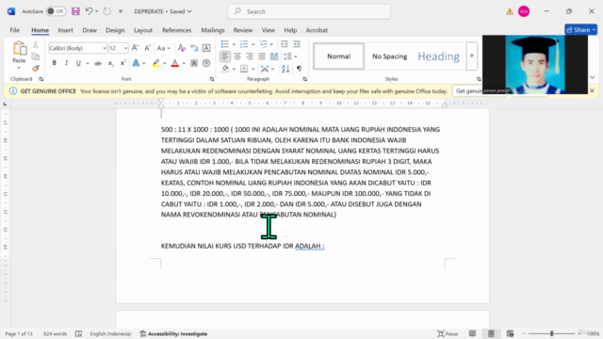Viewport: 603px width, 339px height.
Task: Open spelling proofing icon in status bar
Action: pyautogui.click(x=78, y=333)
